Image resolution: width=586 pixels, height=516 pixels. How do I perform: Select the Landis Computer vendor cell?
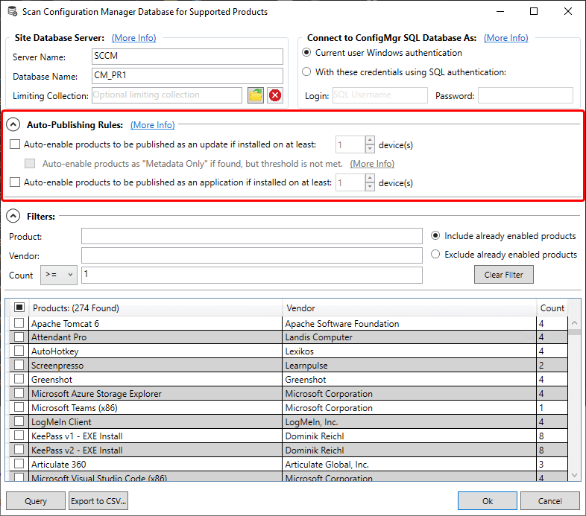coord(409,337)
